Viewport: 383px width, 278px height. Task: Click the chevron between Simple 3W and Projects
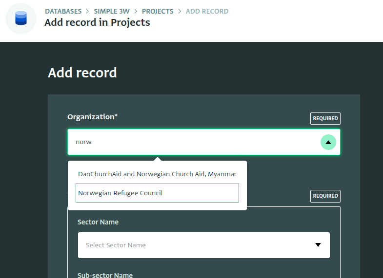136,11
